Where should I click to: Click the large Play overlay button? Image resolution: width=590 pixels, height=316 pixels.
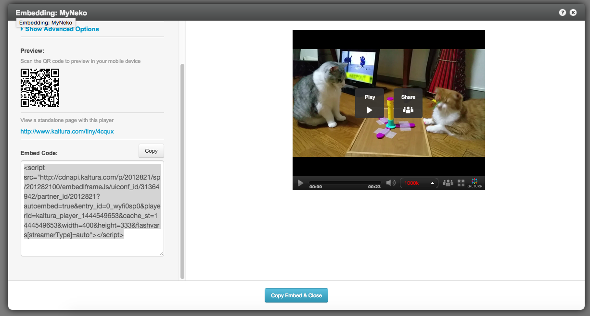tap(370, 103)
